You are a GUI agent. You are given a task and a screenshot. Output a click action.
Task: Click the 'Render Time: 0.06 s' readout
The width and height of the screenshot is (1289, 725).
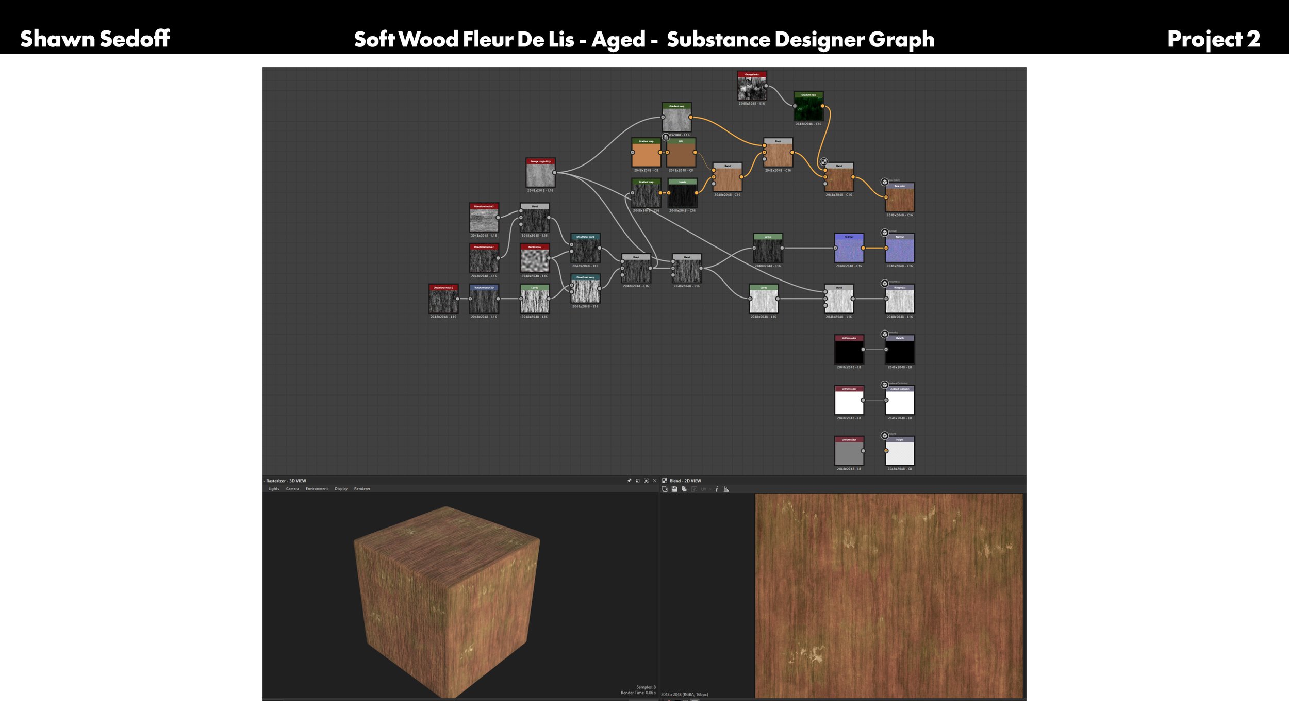[x=638, y=693]
